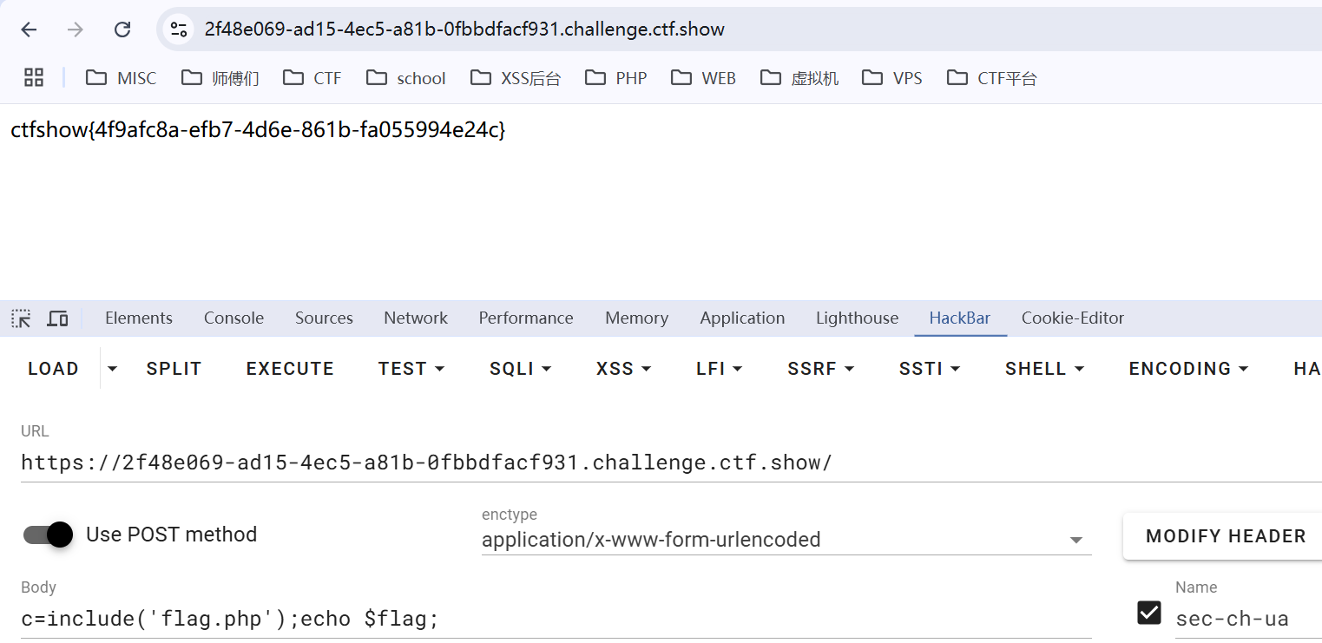This screenshot has height=643, width=1322.
Task: Reload the page with refresh icon
Action: [122, 30]
